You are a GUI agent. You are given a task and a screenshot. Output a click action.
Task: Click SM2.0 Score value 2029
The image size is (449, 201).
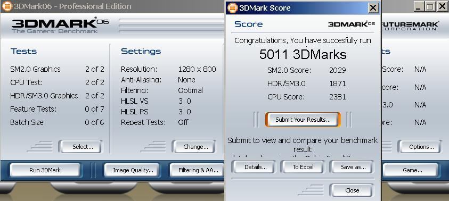[x=337, y=70]
